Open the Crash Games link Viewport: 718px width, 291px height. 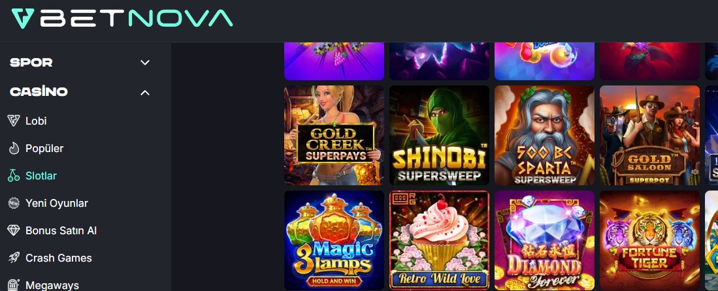(59, 258)
